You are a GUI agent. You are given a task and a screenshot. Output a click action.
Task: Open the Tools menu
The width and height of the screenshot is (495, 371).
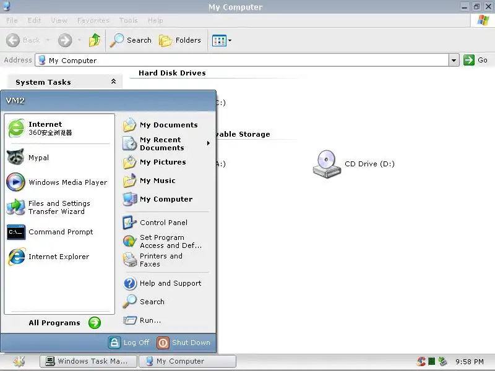(128, 20)
